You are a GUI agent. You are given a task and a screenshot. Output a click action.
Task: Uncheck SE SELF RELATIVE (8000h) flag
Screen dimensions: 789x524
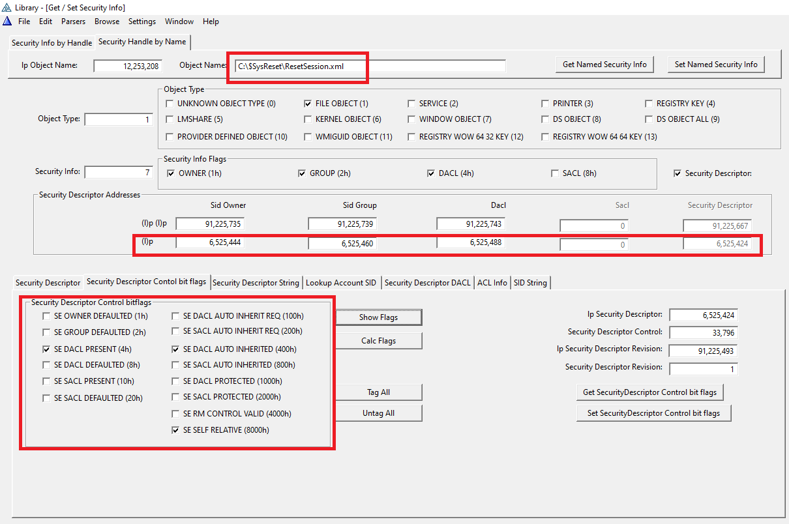click(176, 430)
